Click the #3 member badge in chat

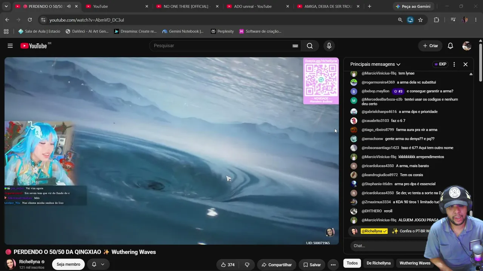(x=398, y=91)
